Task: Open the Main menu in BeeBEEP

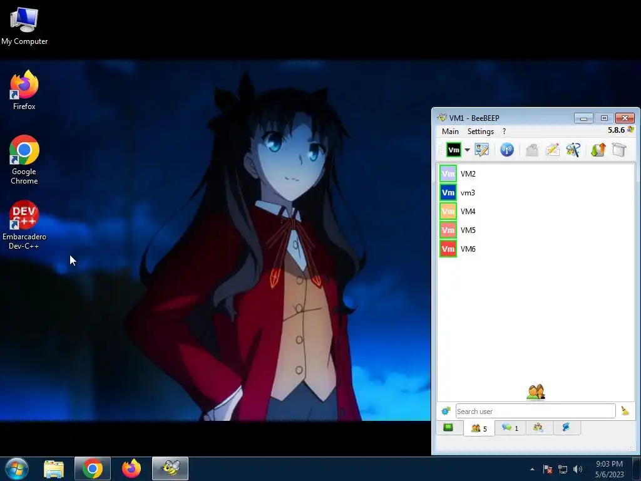Action: [450, 132]
